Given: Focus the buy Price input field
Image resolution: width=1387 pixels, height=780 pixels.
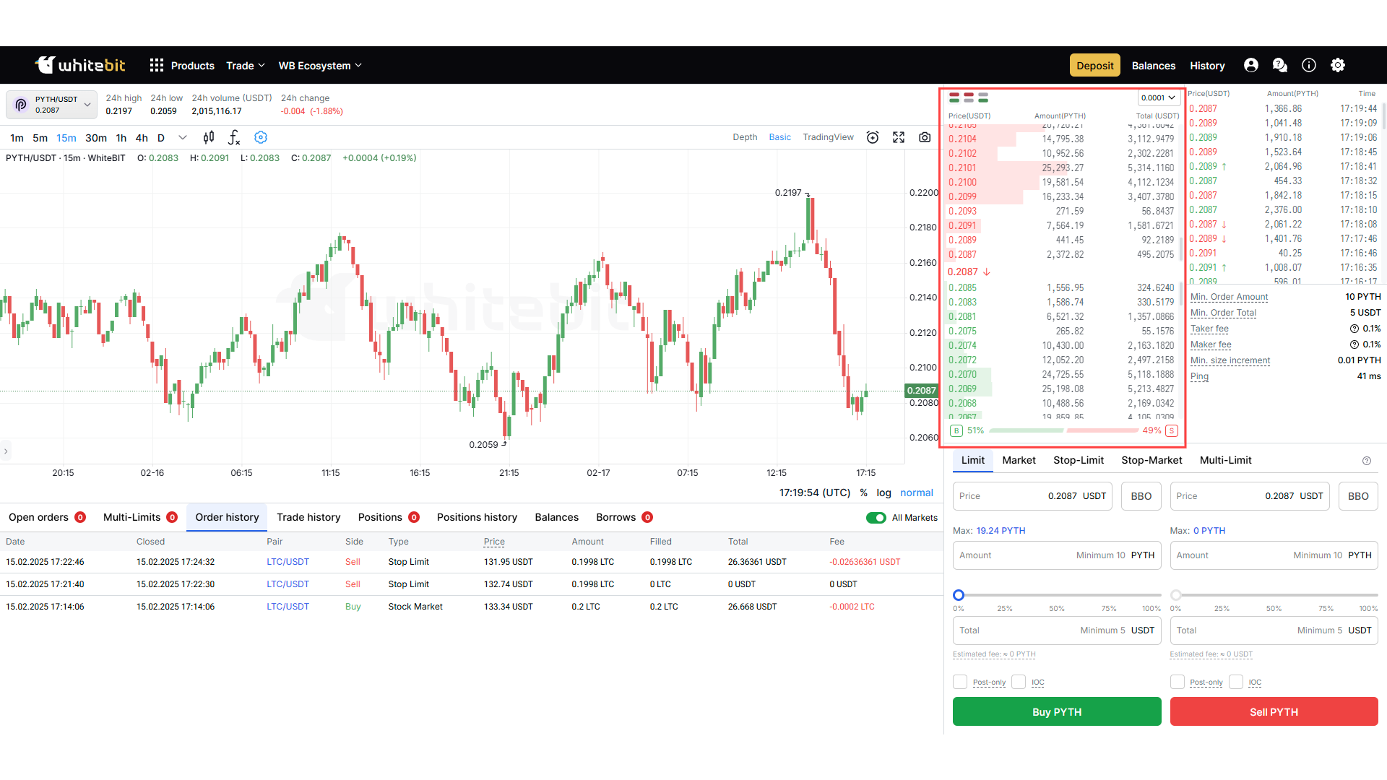Looking at the screenshot, I should [1032, 496].
